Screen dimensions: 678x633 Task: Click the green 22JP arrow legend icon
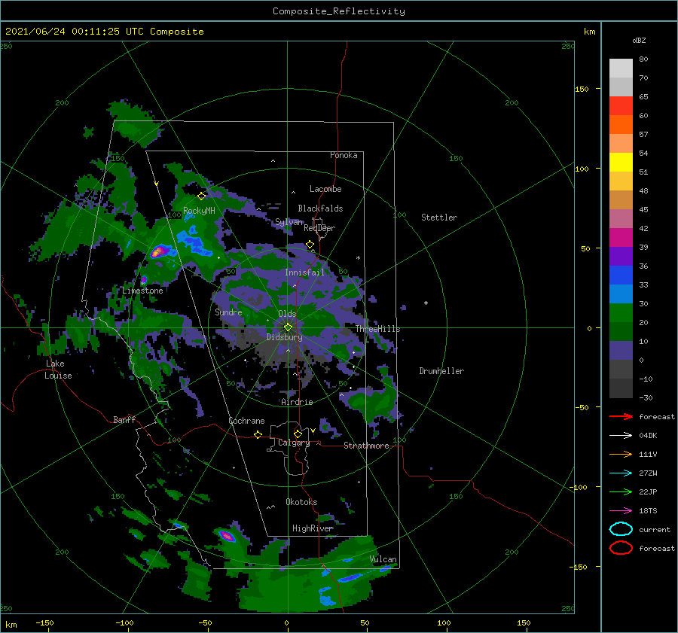tap(621, 491)
